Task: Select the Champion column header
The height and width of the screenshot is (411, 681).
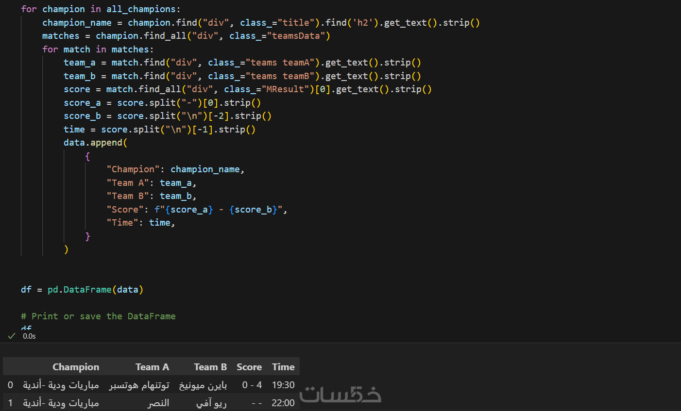Action: tap(75, 367)
